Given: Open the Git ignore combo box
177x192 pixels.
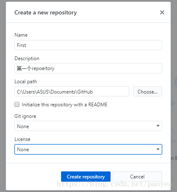Looking at the screenshot, I should (88, 126).
